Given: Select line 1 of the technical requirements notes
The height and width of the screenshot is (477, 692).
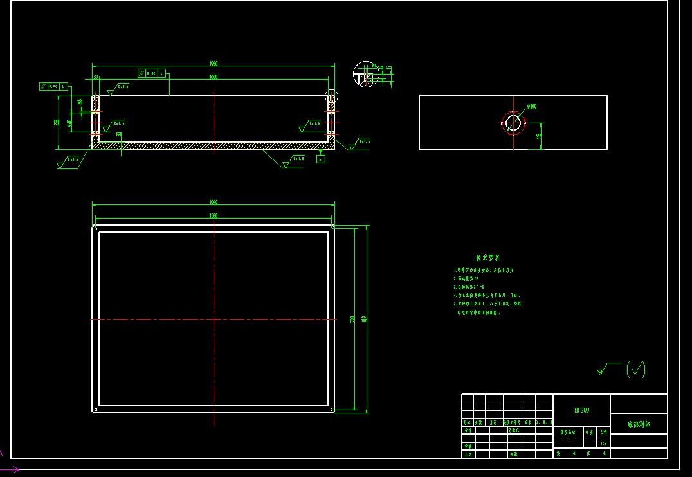Looking at the screenshot, I should tap(484, 270).
